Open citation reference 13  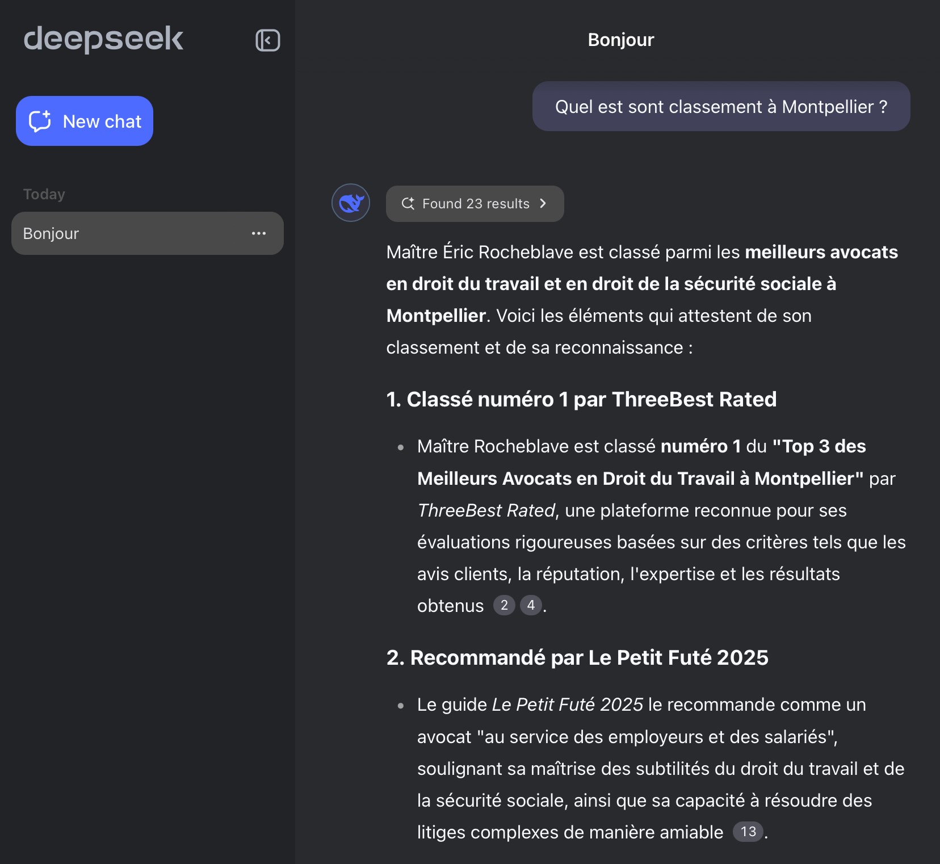tap(748, 832)
